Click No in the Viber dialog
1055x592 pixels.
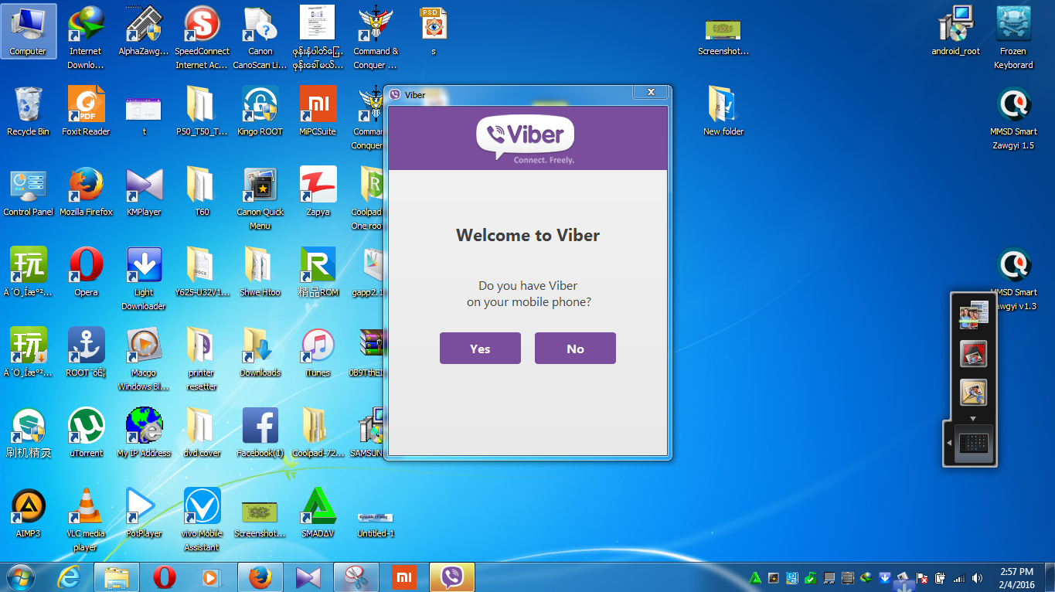pos(575,348)
